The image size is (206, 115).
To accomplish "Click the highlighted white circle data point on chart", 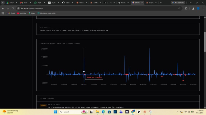I will click(84, 72).
